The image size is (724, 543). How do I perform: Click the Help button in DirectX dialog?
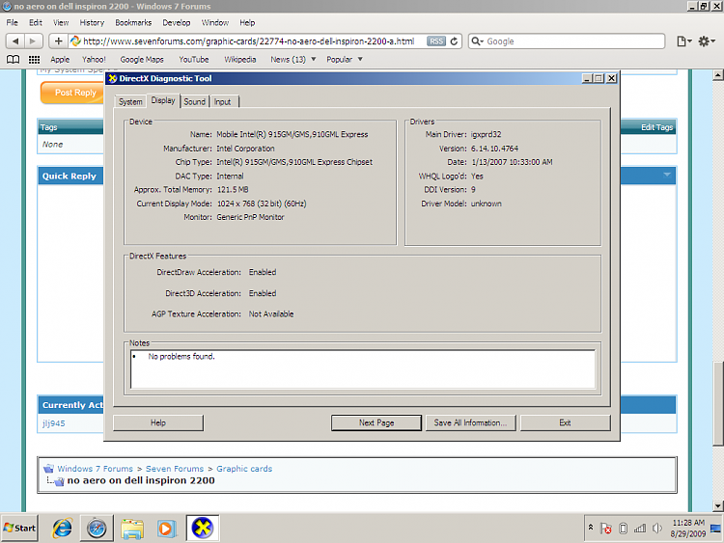158,422
